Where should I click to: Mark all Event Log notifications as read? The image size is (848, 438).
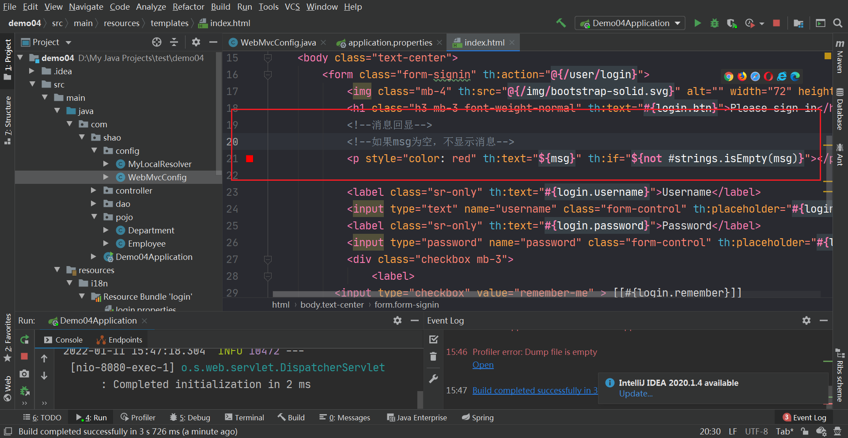(x=434, y=339)
